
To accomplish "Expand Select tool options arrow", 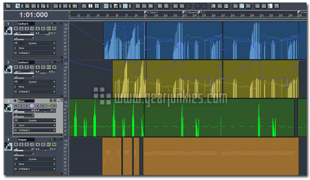I will 22,6.
